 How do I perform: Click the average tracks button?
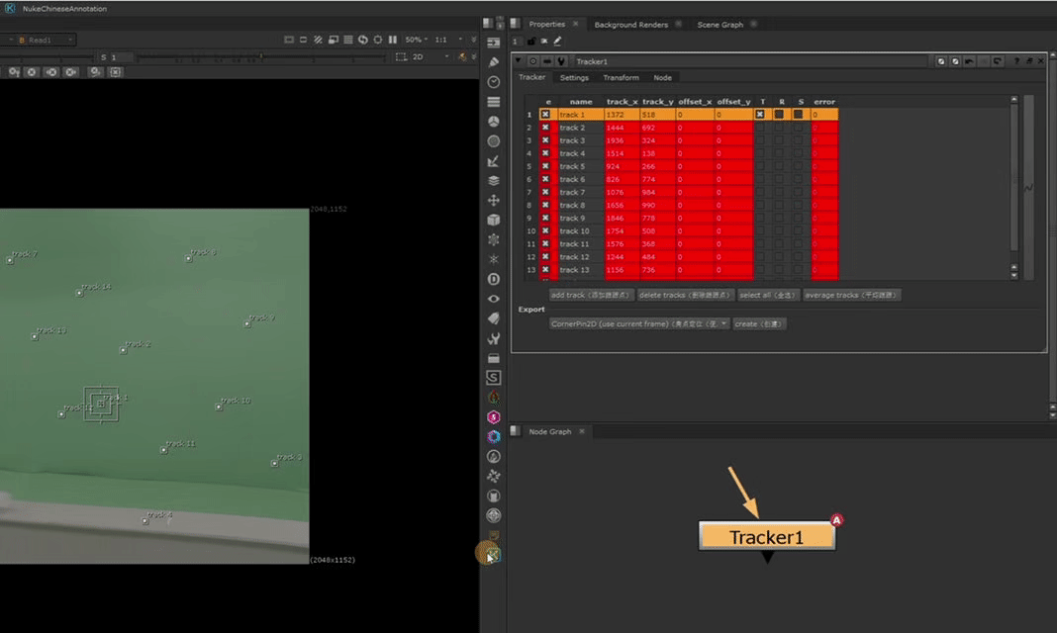pyautogui.click(x=851, y=295)
